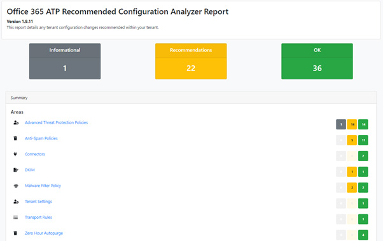Open the Anti-Spam Policies link
383x241 pixels.
(41, 138)
